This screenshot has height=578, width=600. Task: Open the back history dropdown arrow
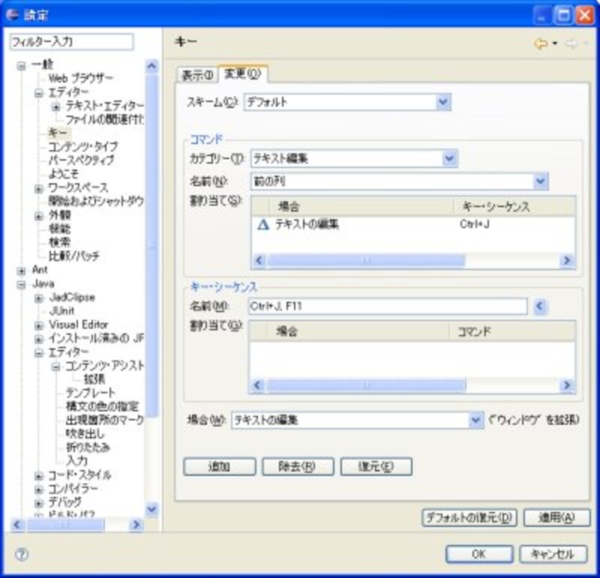point(555,44)
